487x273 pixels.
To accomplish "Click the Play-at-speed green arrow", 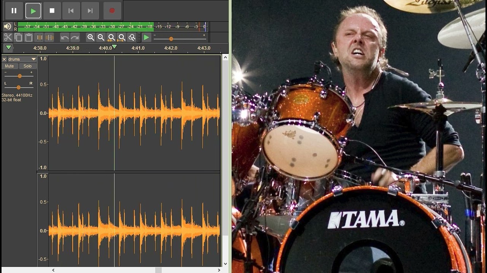I will [x=146, y=37].
